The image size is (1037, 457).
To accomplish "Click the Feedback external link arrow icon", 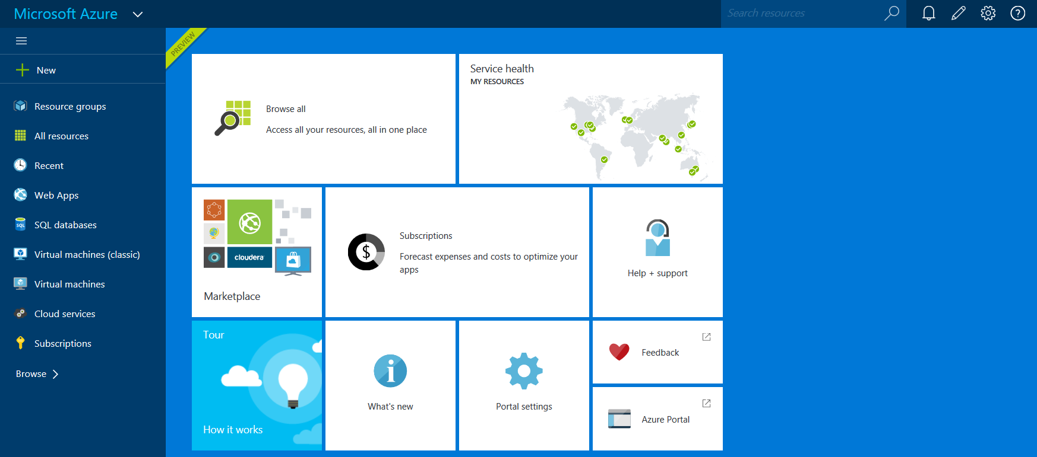I will (707, 337).
